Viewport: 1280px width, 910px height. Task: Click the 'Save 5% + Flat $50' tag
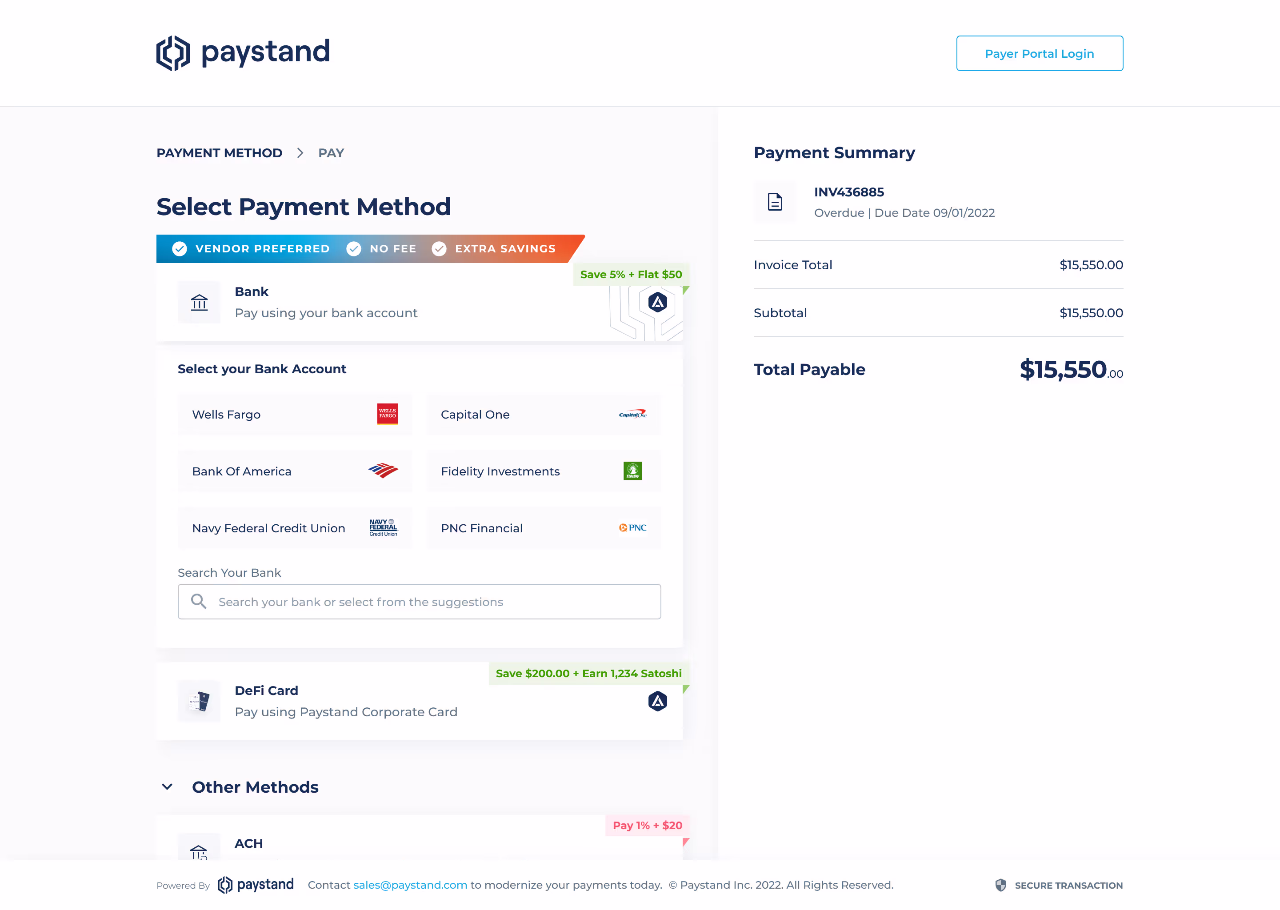coord(631,275)
